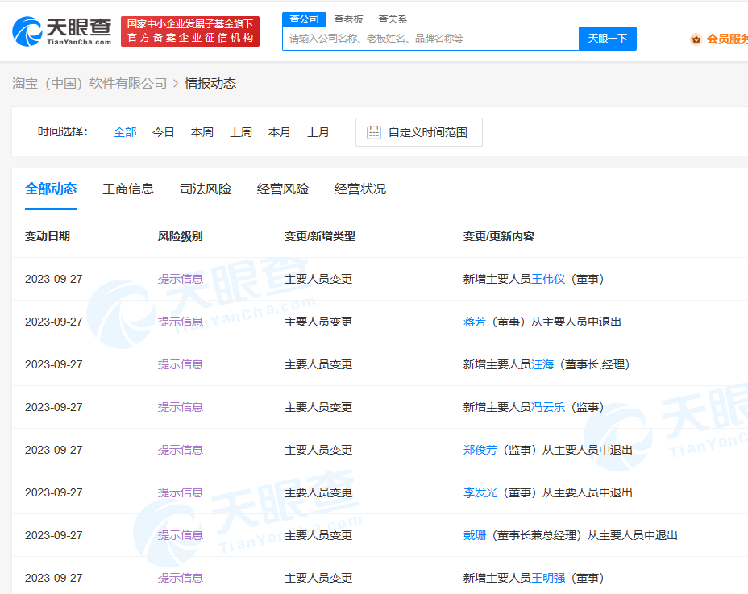
Task: Click the member service crown icon
Action: (x=696, y=39)
